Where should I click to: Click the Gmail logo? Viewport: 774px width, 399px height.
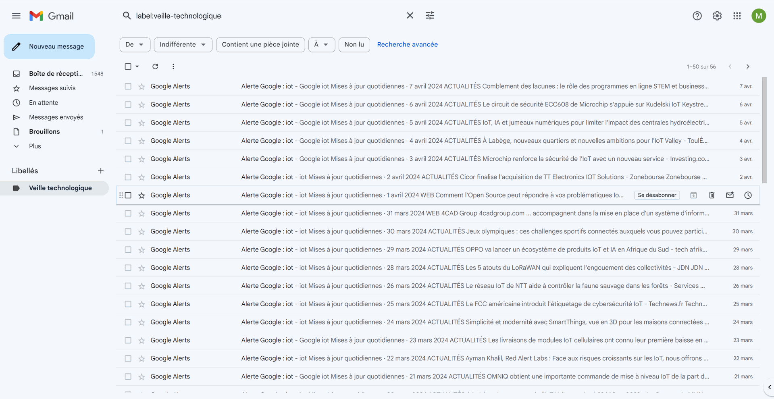pyautogui.click(x=52, y=16)
